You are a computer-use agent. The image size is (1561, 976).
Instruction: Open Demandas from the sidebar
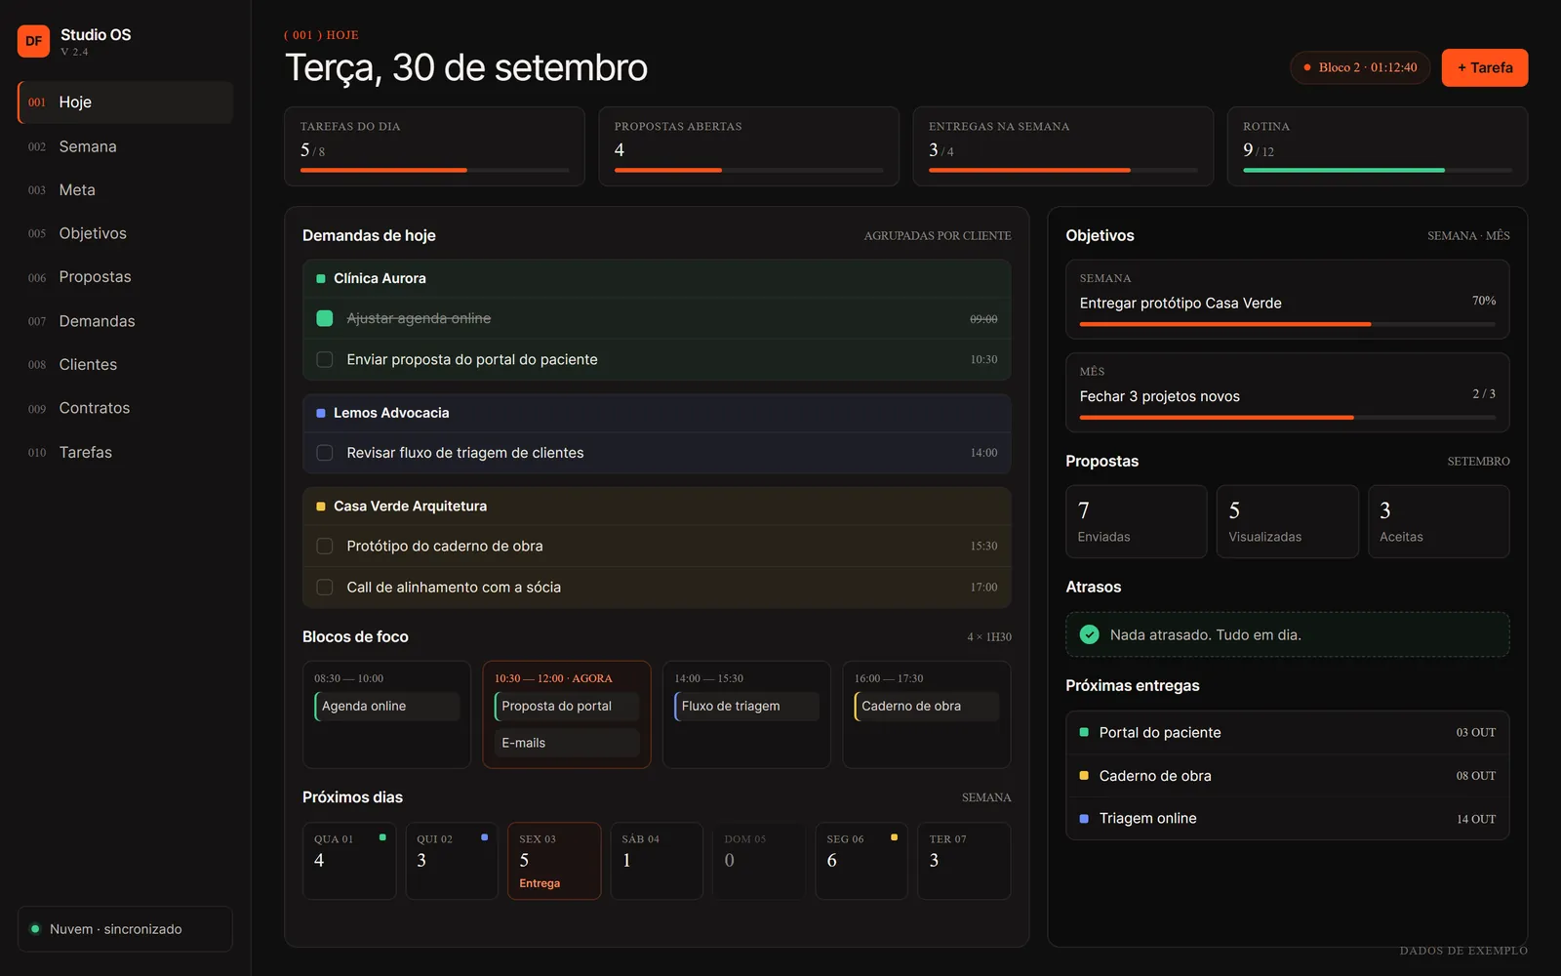tap(125, 321)
